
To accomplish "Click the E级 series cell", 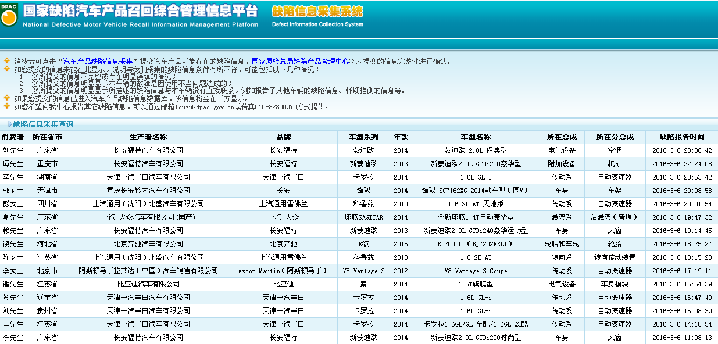I will (x=364, y=244).
